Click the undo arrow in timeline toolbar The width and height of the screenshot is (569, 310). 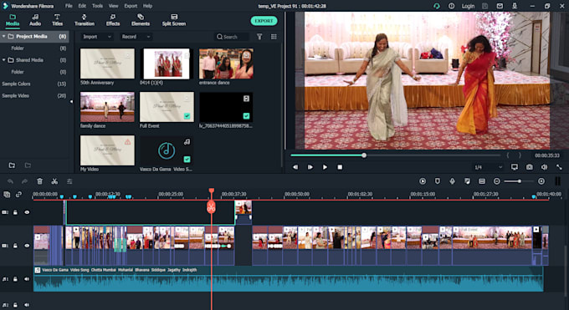(10, 181)
